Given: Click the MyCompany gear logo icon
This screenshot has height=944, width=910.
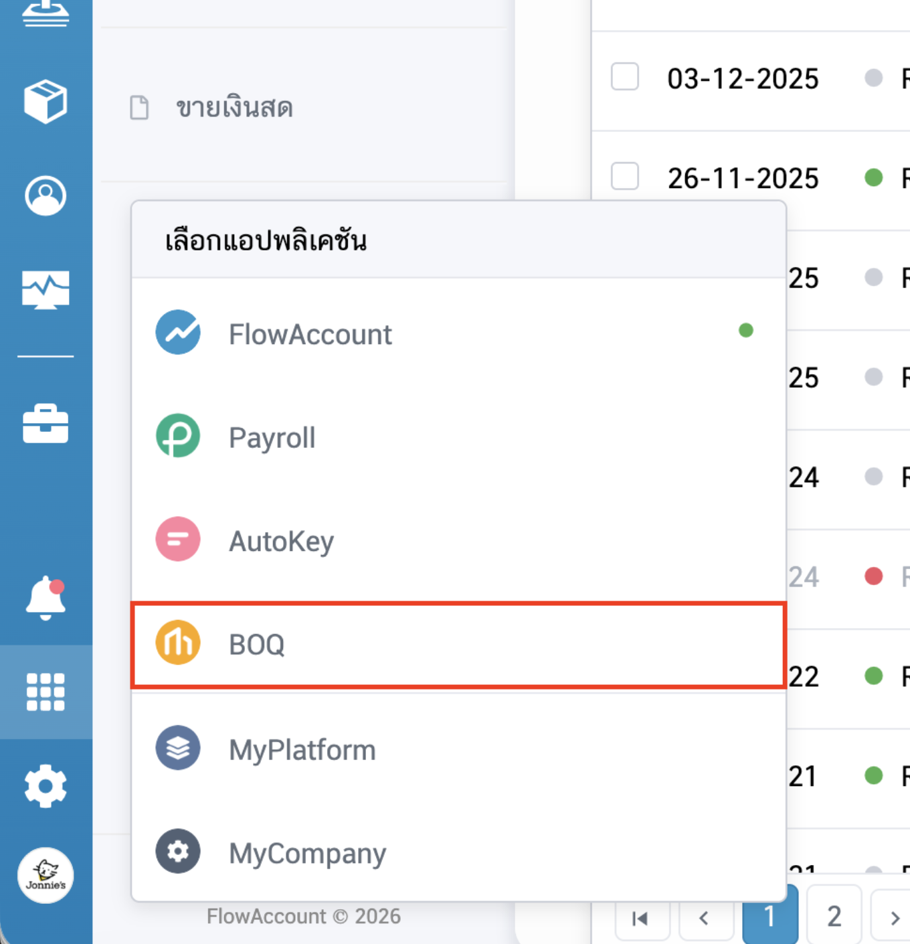Looking at the screenshot, I should (x=178, y=852).
